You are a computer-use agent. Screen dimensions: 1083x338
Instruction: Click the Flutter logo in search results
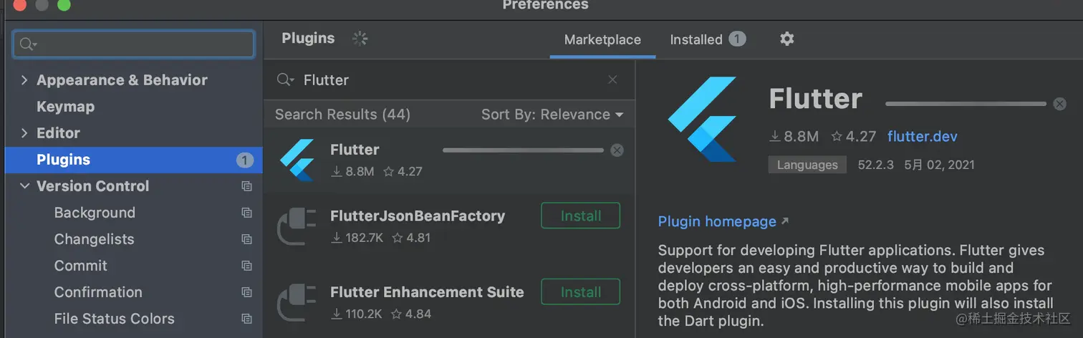click(x=297, y=160)
